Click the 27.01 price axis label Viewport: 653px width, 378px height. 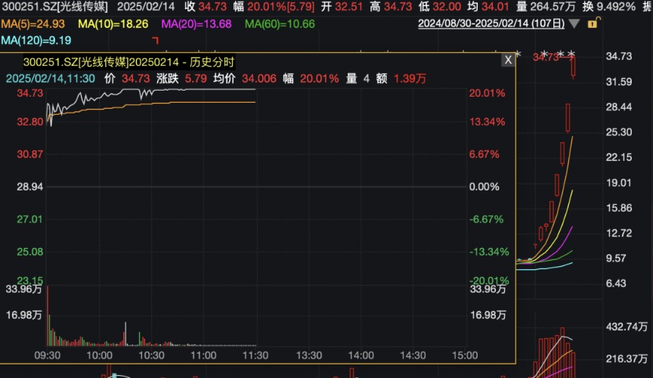[30, 219]
